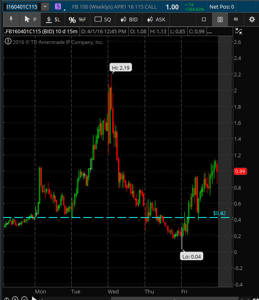The image size is (259, 300).
Task: Switch to four-chart grid layout icon
Action: click(220, 19)
